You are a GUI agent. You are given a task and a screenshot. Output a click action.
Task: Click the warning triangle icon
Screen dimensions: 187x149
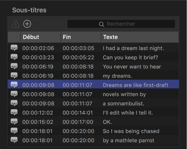click(16, 24)
